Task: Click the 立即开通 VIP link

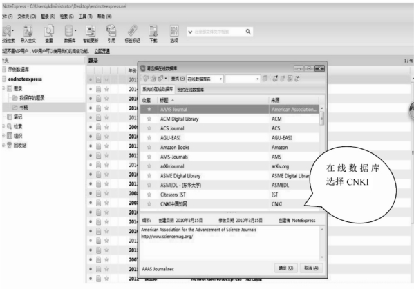Action: tap(102, 51)
